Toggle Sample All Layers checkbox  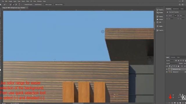[24, 5]
